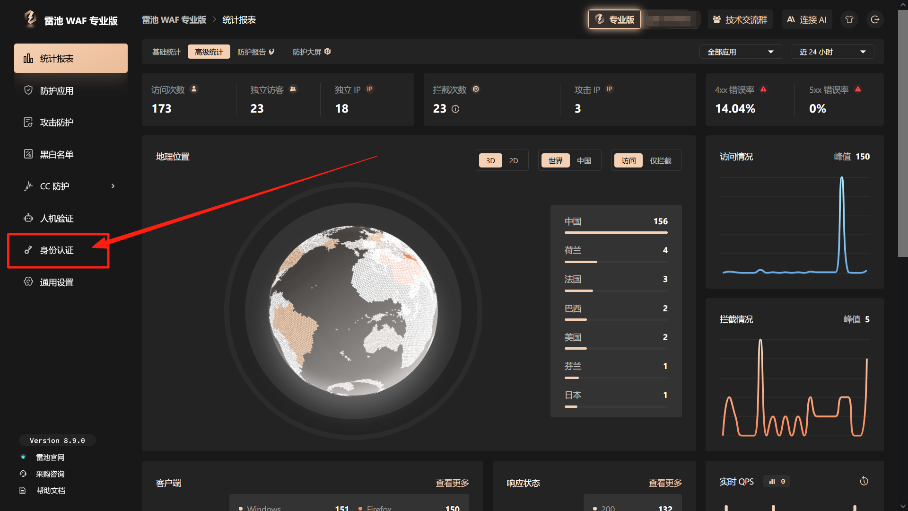Click 查看更多 in 响应状态 panel
908x511 pixels.
pyautogui.click(x=665, y=483)
